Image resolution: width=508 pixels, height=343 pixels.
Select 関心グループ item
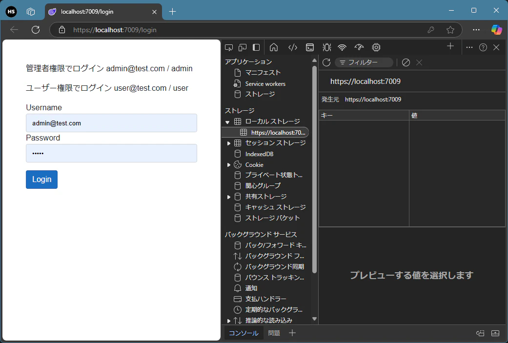pos(263,185)
